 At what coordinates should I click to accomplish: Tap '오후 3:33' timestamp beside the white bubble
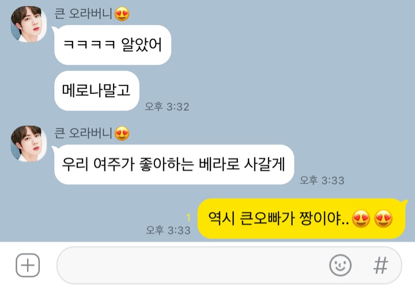[x=322, y=180]
